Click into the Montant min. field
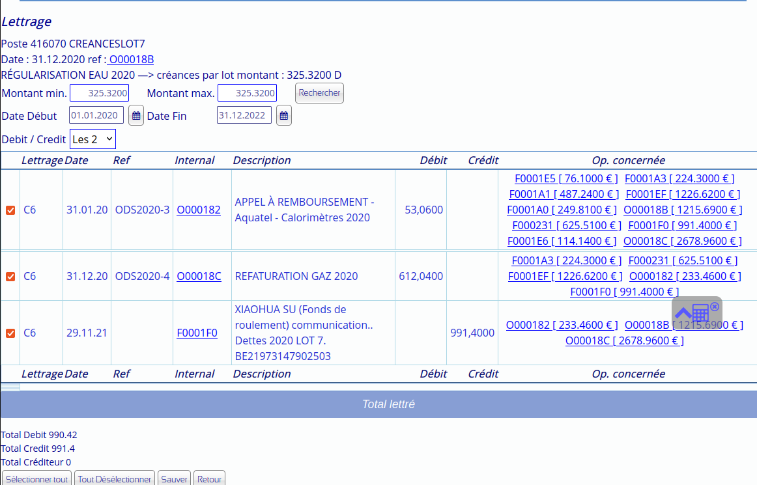Screen dimensions: 757x485 [x=99, y=93]
